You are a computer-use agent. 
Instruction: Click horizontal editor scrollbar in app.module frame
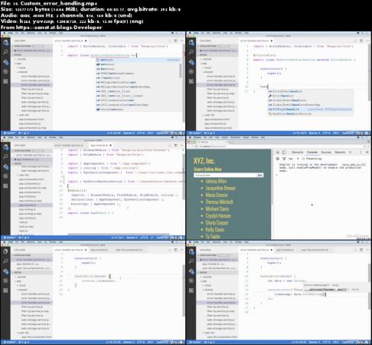pyautogui.click(x=119, y=234)
